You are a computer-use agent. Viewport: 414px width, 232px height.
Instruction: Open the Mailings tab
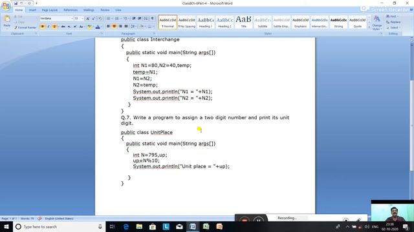click(89, 10)
